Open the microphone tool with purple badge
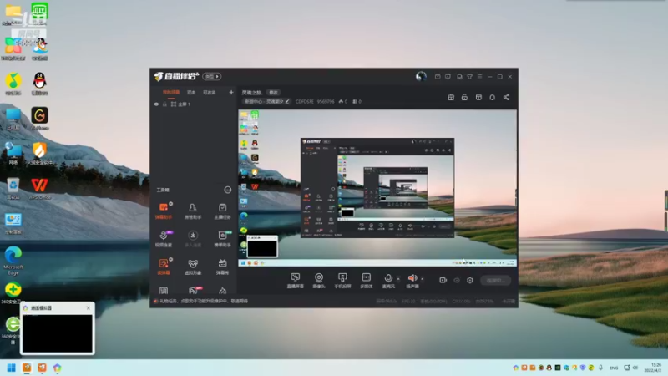This screenshot has width=668, height=376. click(x=164, y=239)
